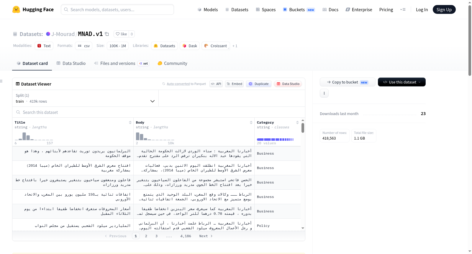Open the API button in viewer
This screenshot has width=472, height=254.
(216, 84)
